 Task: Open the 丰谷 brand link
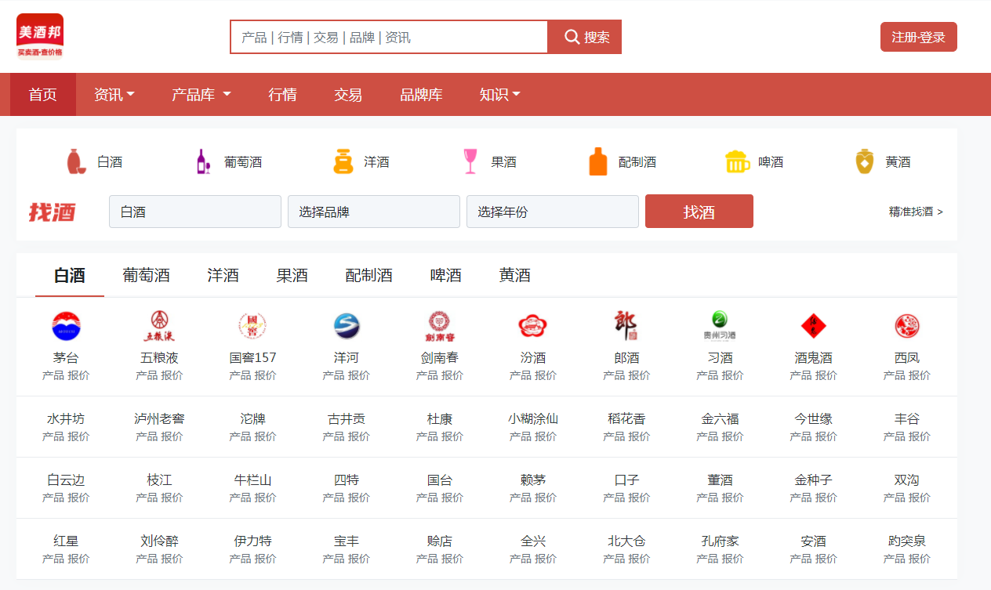[x=906, y=419]
